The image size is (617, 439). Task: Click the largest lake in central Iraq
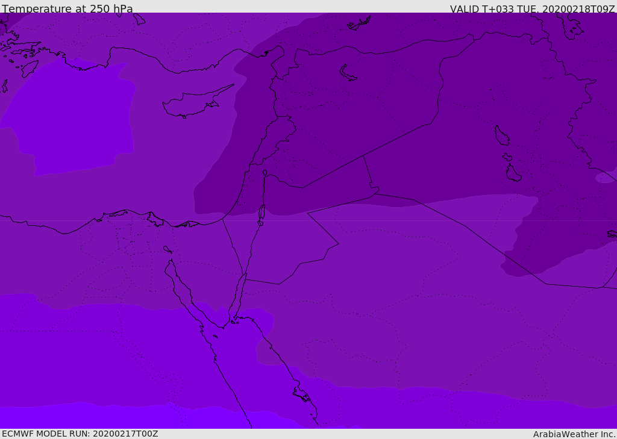click(x=501, y=135)
